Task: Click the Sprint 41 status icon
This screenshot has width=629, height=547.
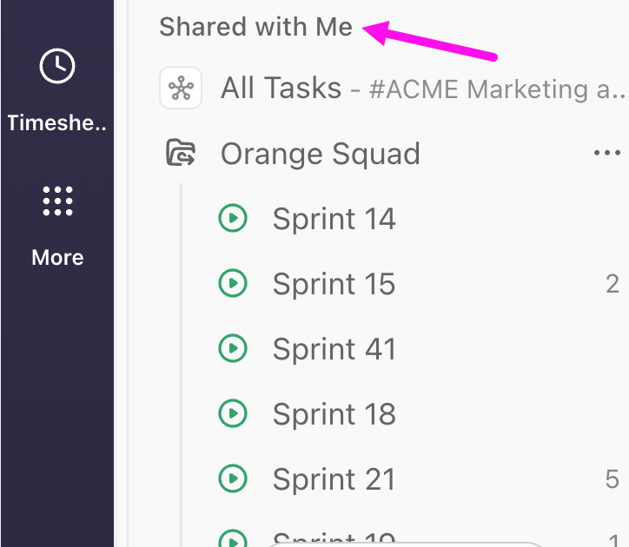Action: tap(233, 349)
